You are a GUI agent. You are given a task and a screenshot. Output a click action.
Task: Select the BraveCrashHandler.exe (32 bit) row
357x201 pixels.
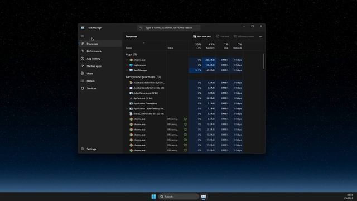(184, 114)
